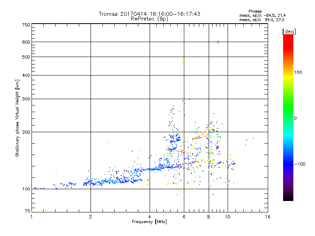Click the x-axis title 'Frequency [MHz]'
The height and width of the screenshot is (236, 315).
[x=149, y=222]
